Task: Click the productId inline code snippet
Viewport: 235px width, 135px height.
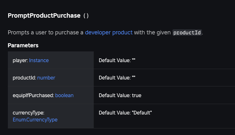Action: coord(187,32)
